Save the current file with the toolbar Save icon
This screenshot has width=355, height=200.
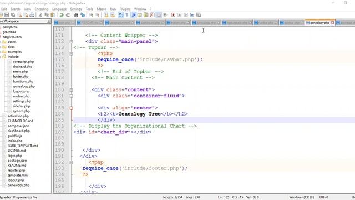point(7,15)
